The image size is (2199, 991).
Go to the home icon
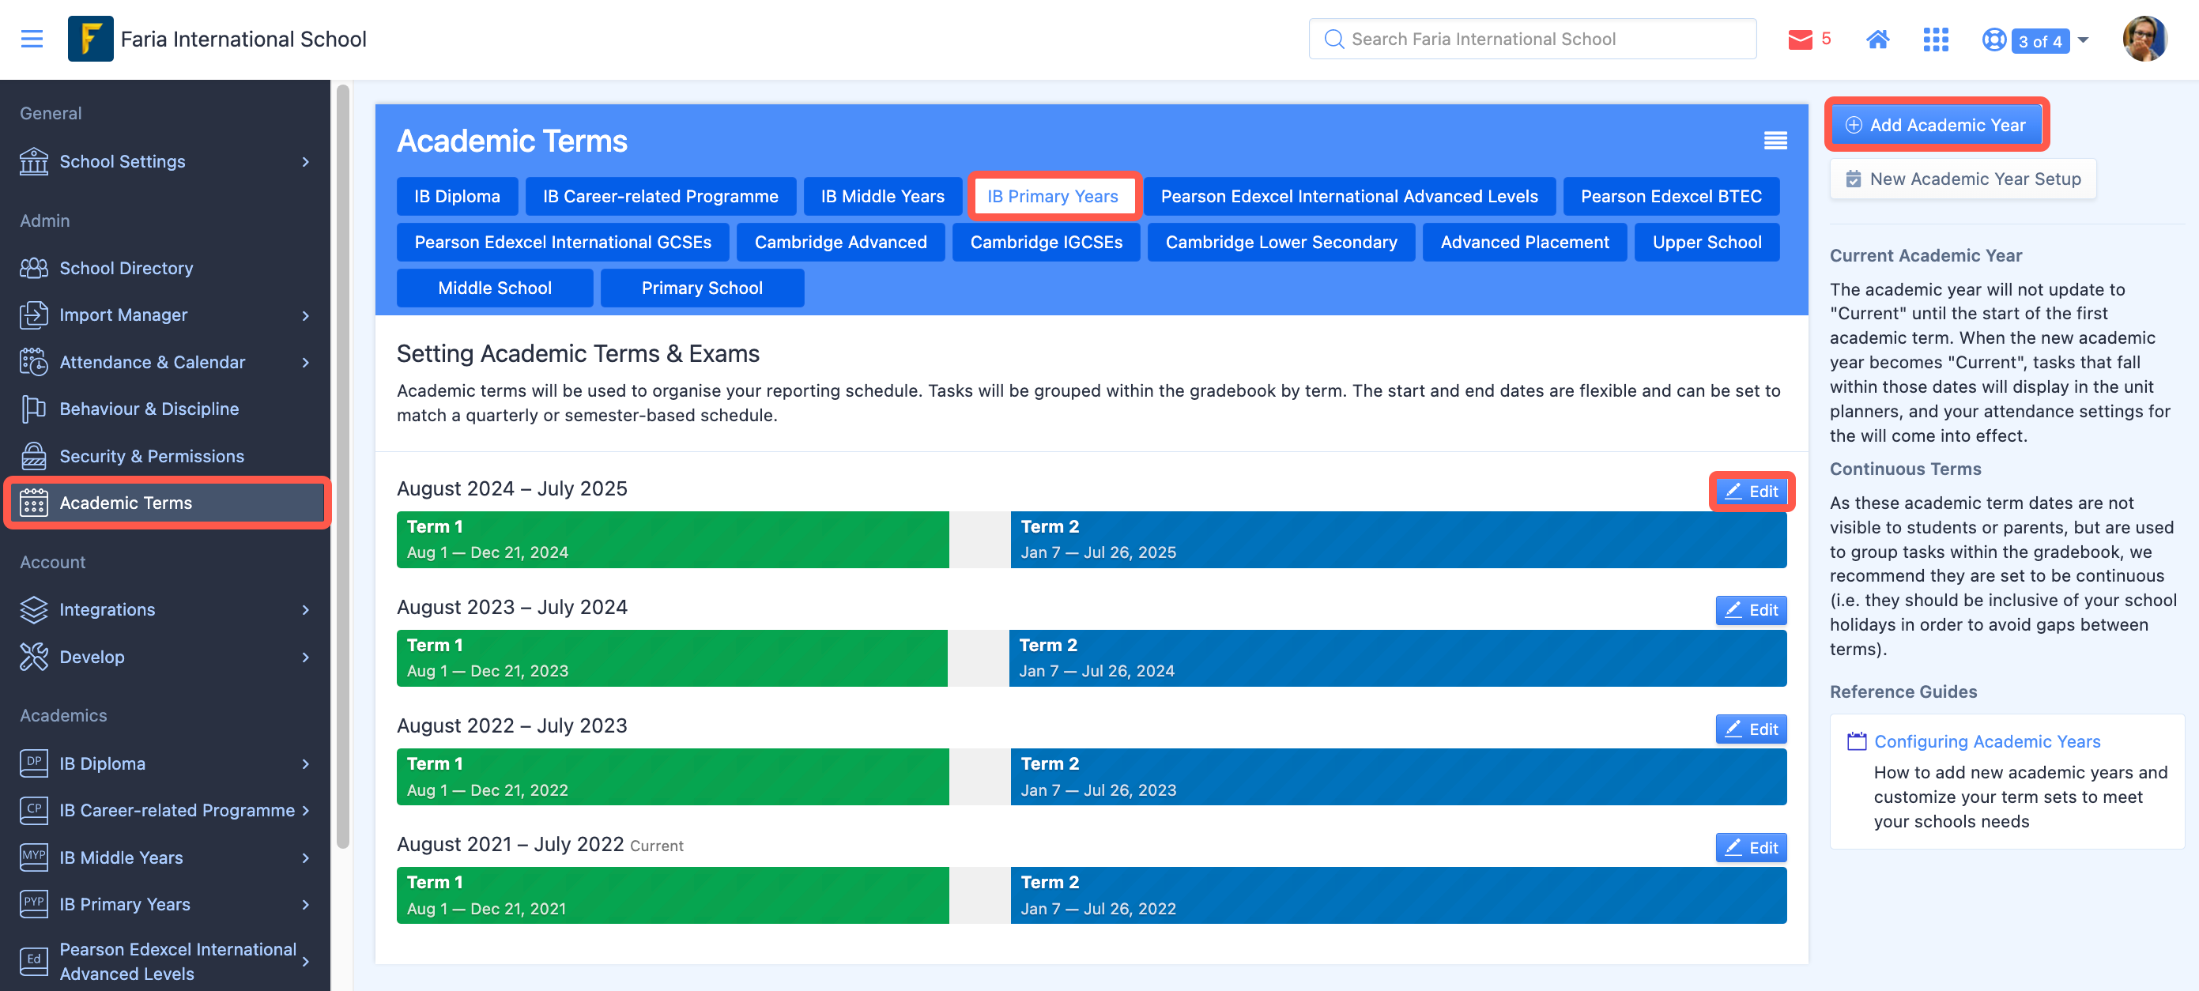click(x=1877, y=40)
